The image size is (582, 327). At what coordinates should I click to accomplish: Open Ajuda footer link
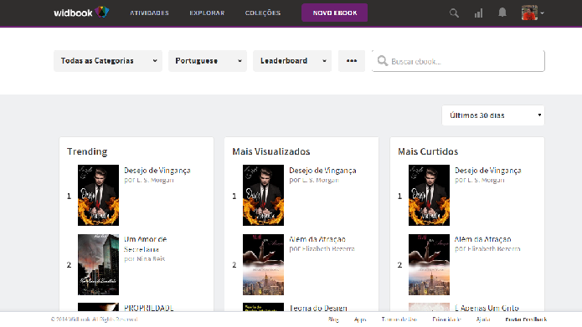pos(483,319)
